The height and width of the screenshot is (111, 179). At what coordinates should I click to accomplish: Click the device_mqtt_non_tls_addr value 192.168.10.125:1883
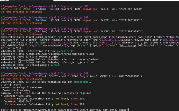coord(64,43)
